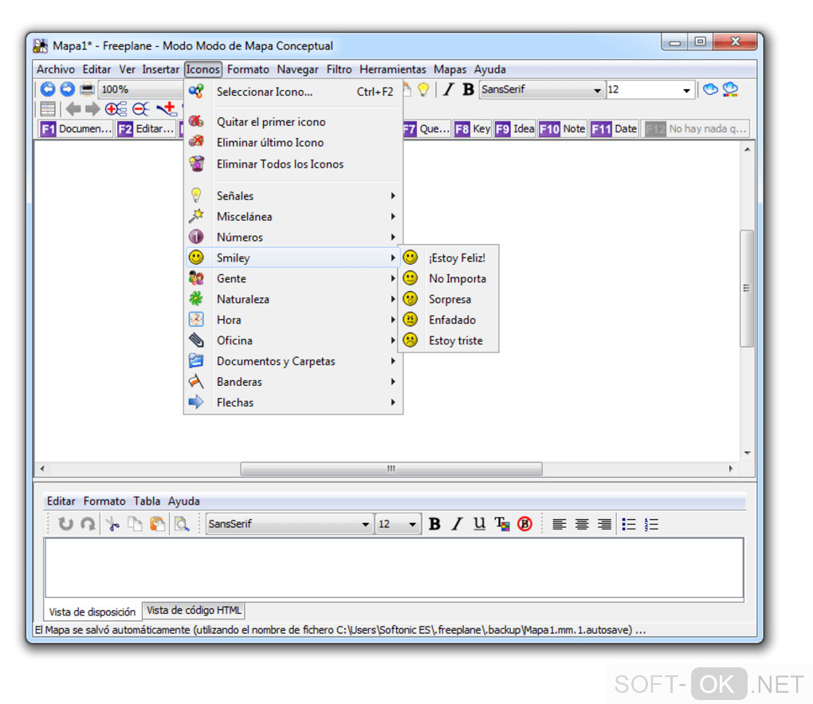Click the paste icon in note editor
The width and height of the screenshot is (813, 704).
[157, 524]
